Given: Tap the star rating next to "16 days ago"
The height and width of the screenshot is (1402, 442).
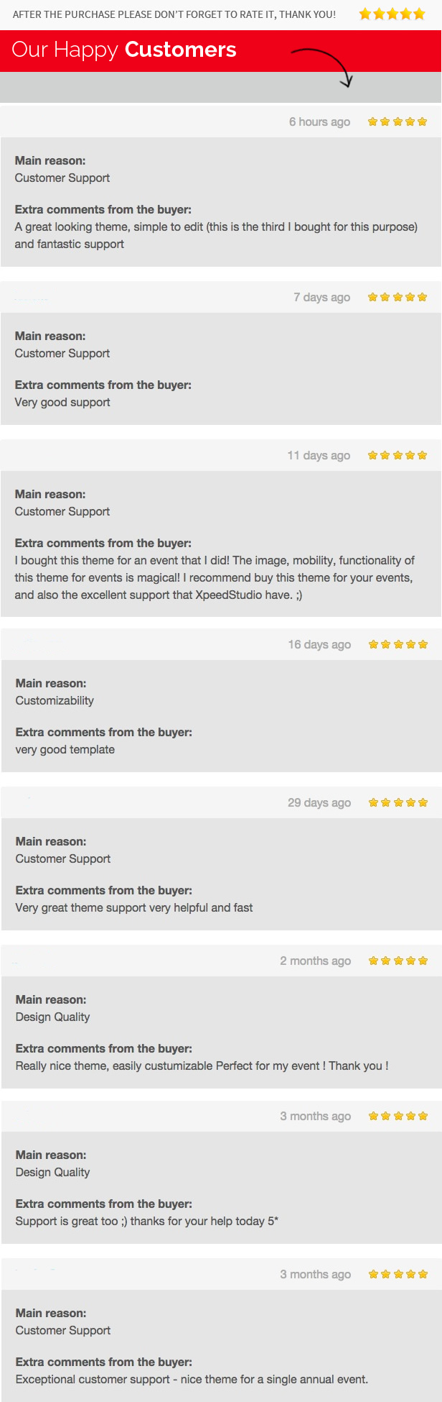Looking at the screenshot, I should pyautogui.click(x=398, y=644).
